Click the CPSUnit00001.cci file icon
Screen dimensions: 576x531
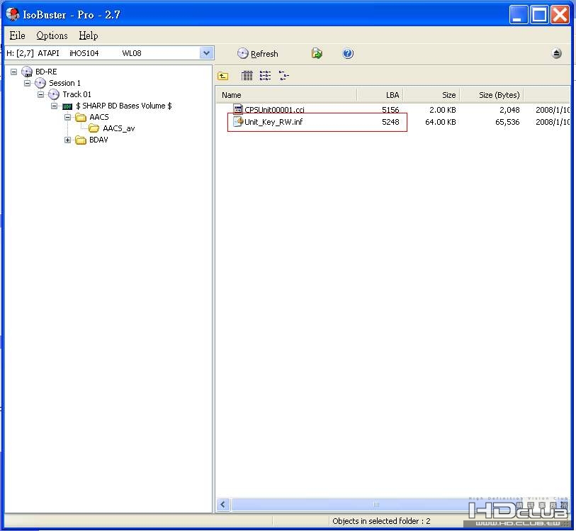(238, 109)
